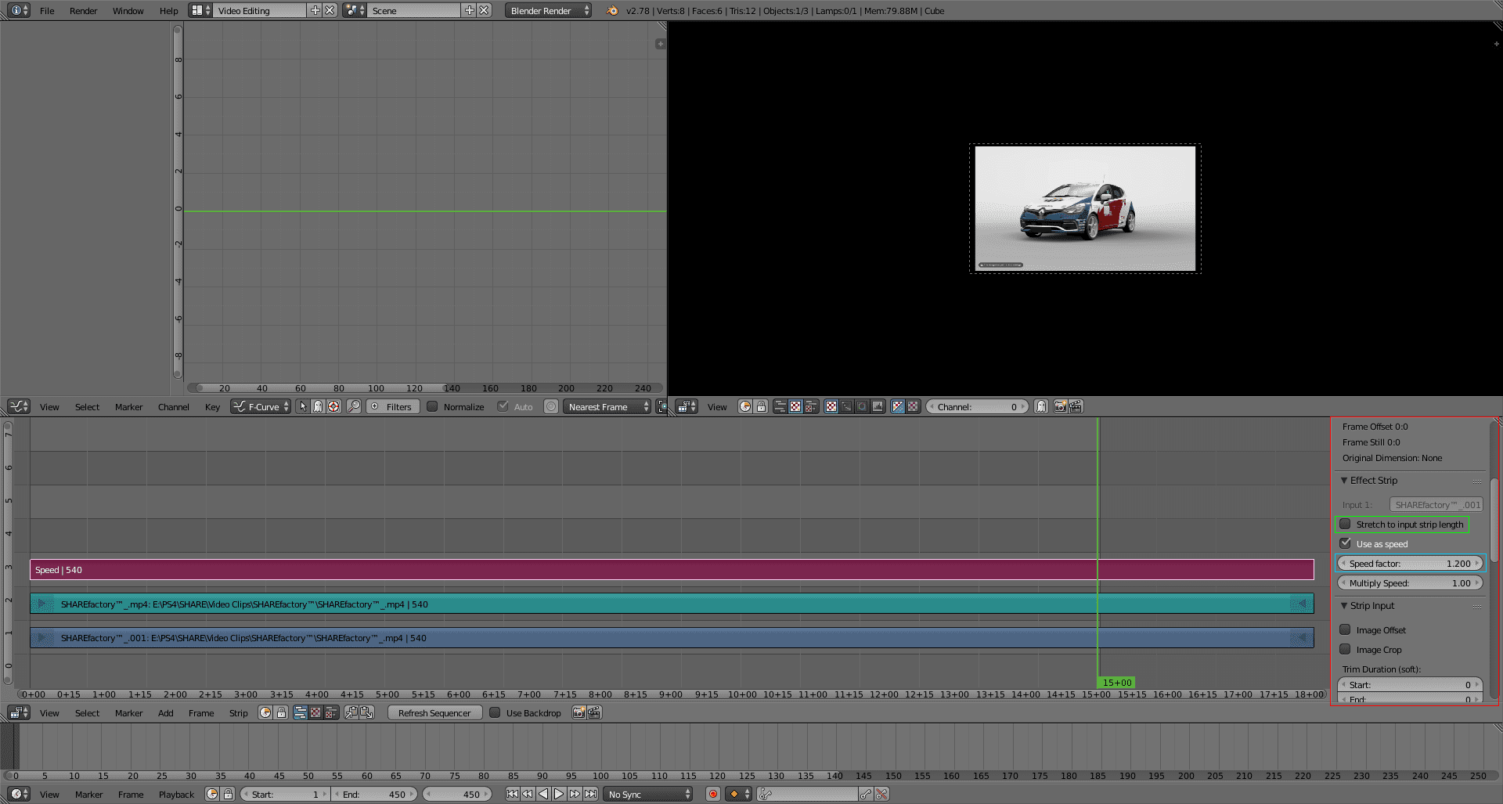The width and height of the screenshot is (1503, 804).
Task: Jump to the first frame of playback
Action: click(512, 794)
